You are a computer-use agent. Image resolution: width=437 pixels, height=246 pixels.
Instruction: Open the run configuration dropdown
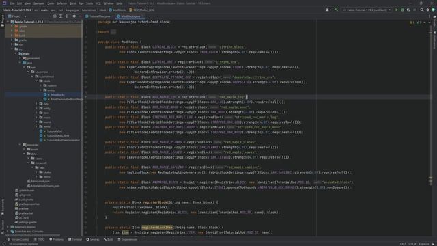tap(367, 10)
